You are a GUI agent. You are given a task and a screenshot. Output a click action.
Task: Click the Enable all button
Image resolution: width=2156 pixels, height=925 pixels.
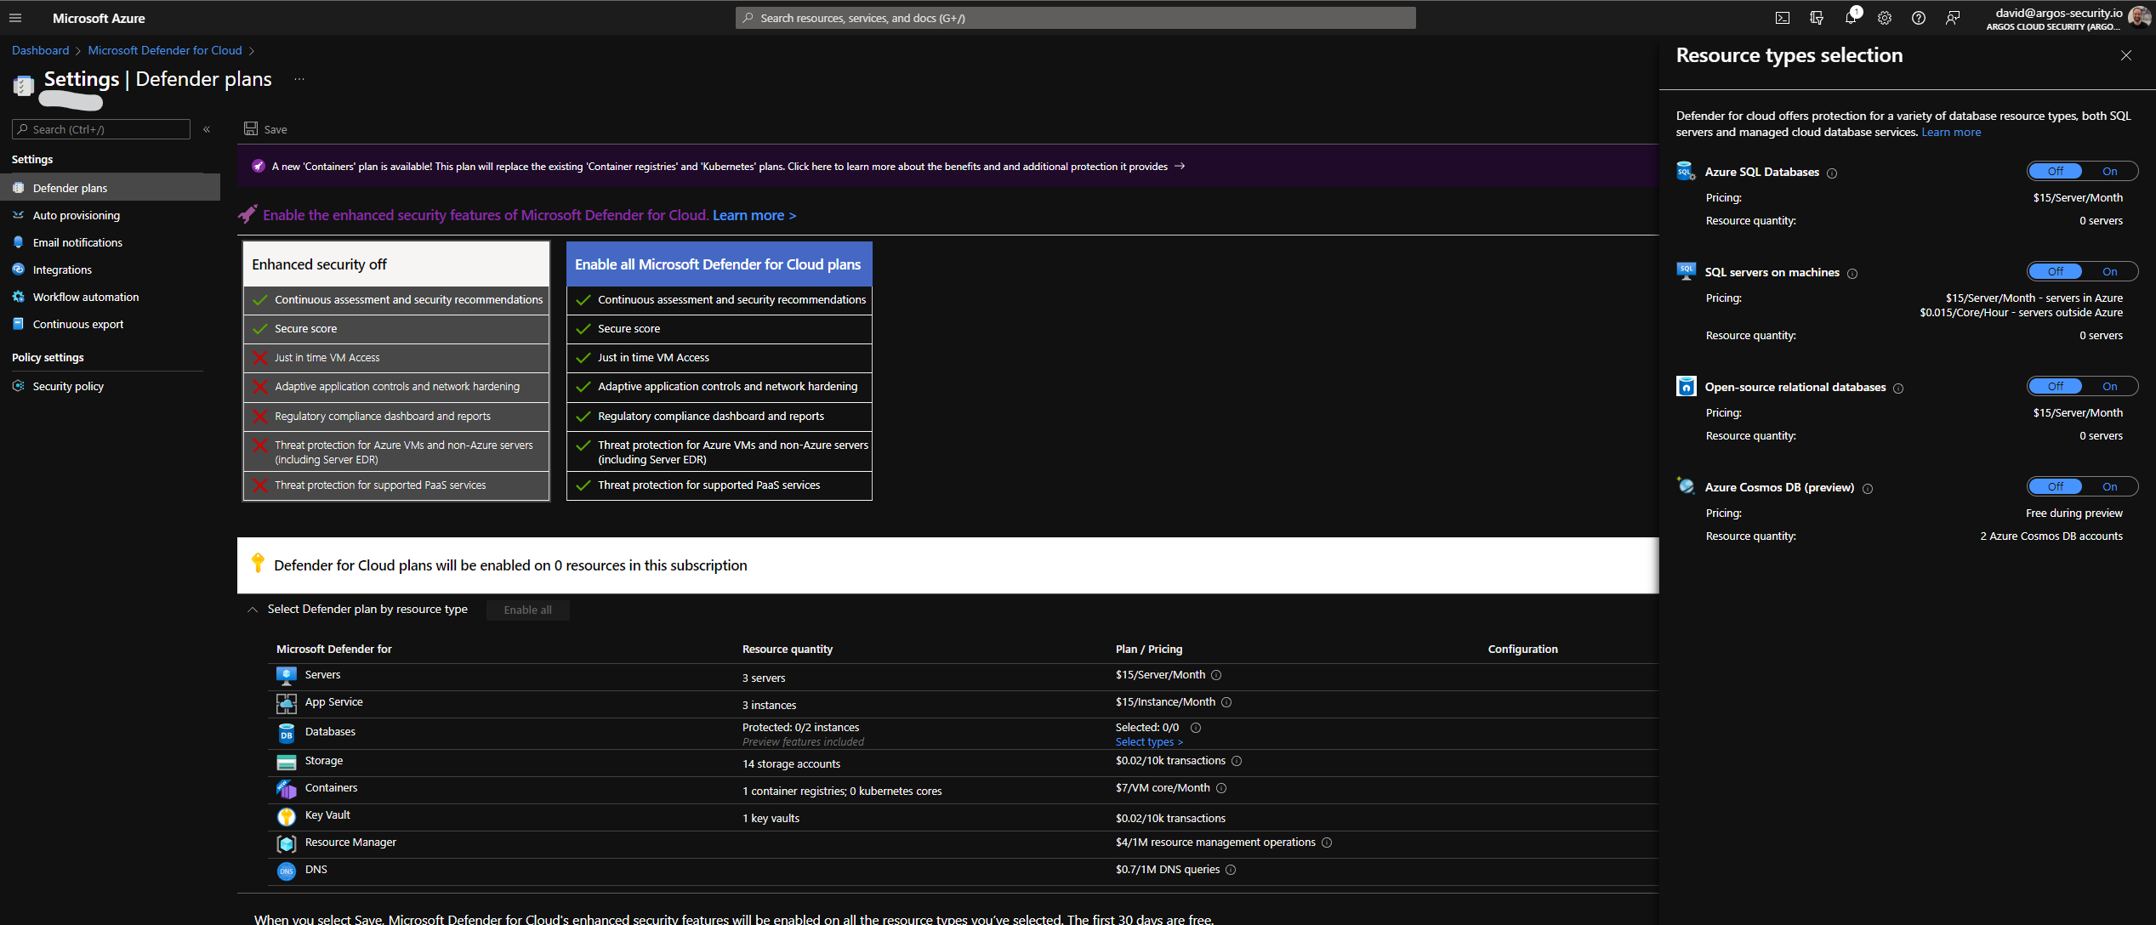coord(527,610)
